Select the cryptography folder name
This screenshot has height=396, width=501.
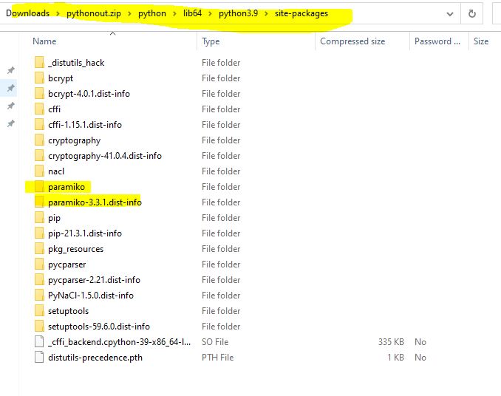coord(74,140)
